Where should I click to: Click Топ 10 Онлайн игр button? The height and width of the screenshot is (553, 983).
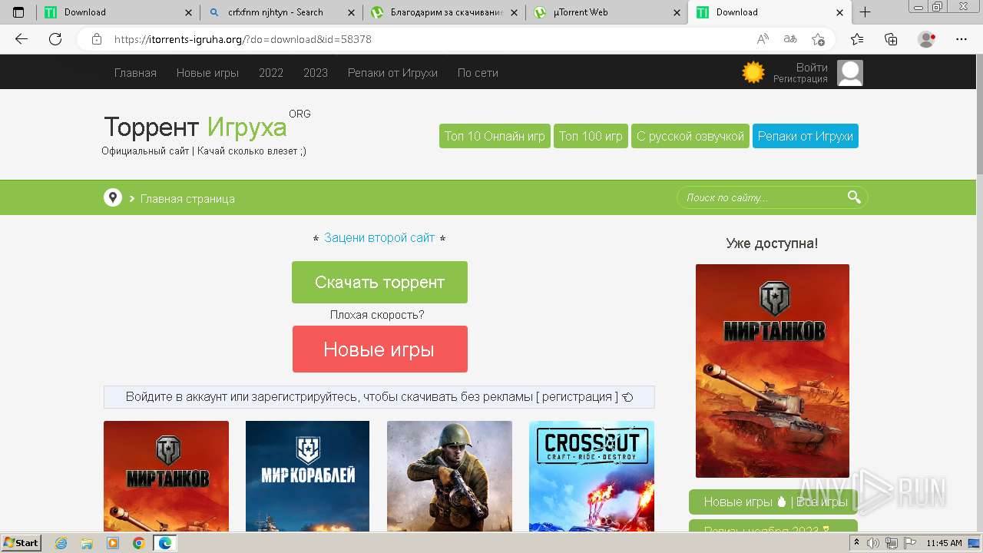pos(495,136)
